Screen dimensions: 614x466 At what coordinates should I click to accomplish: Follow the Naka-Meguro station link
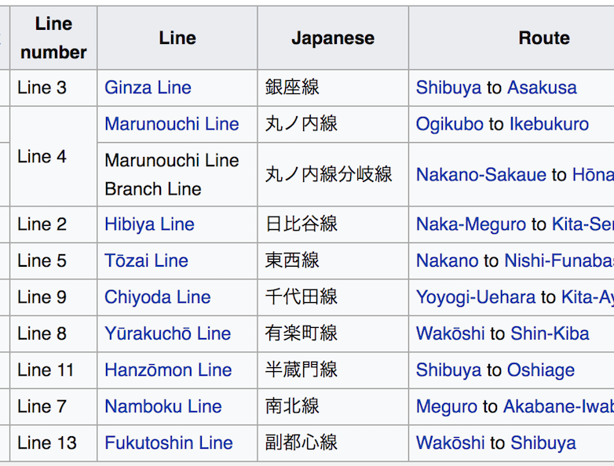(x=470, y=224)
